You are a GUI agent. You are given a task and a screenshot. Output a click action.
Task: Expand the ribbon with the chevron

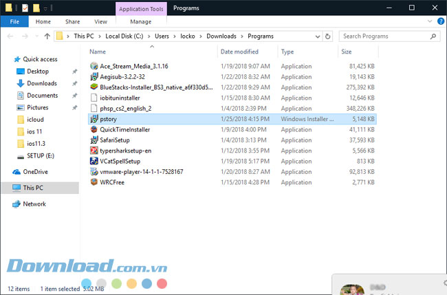(x=430, y=21)
